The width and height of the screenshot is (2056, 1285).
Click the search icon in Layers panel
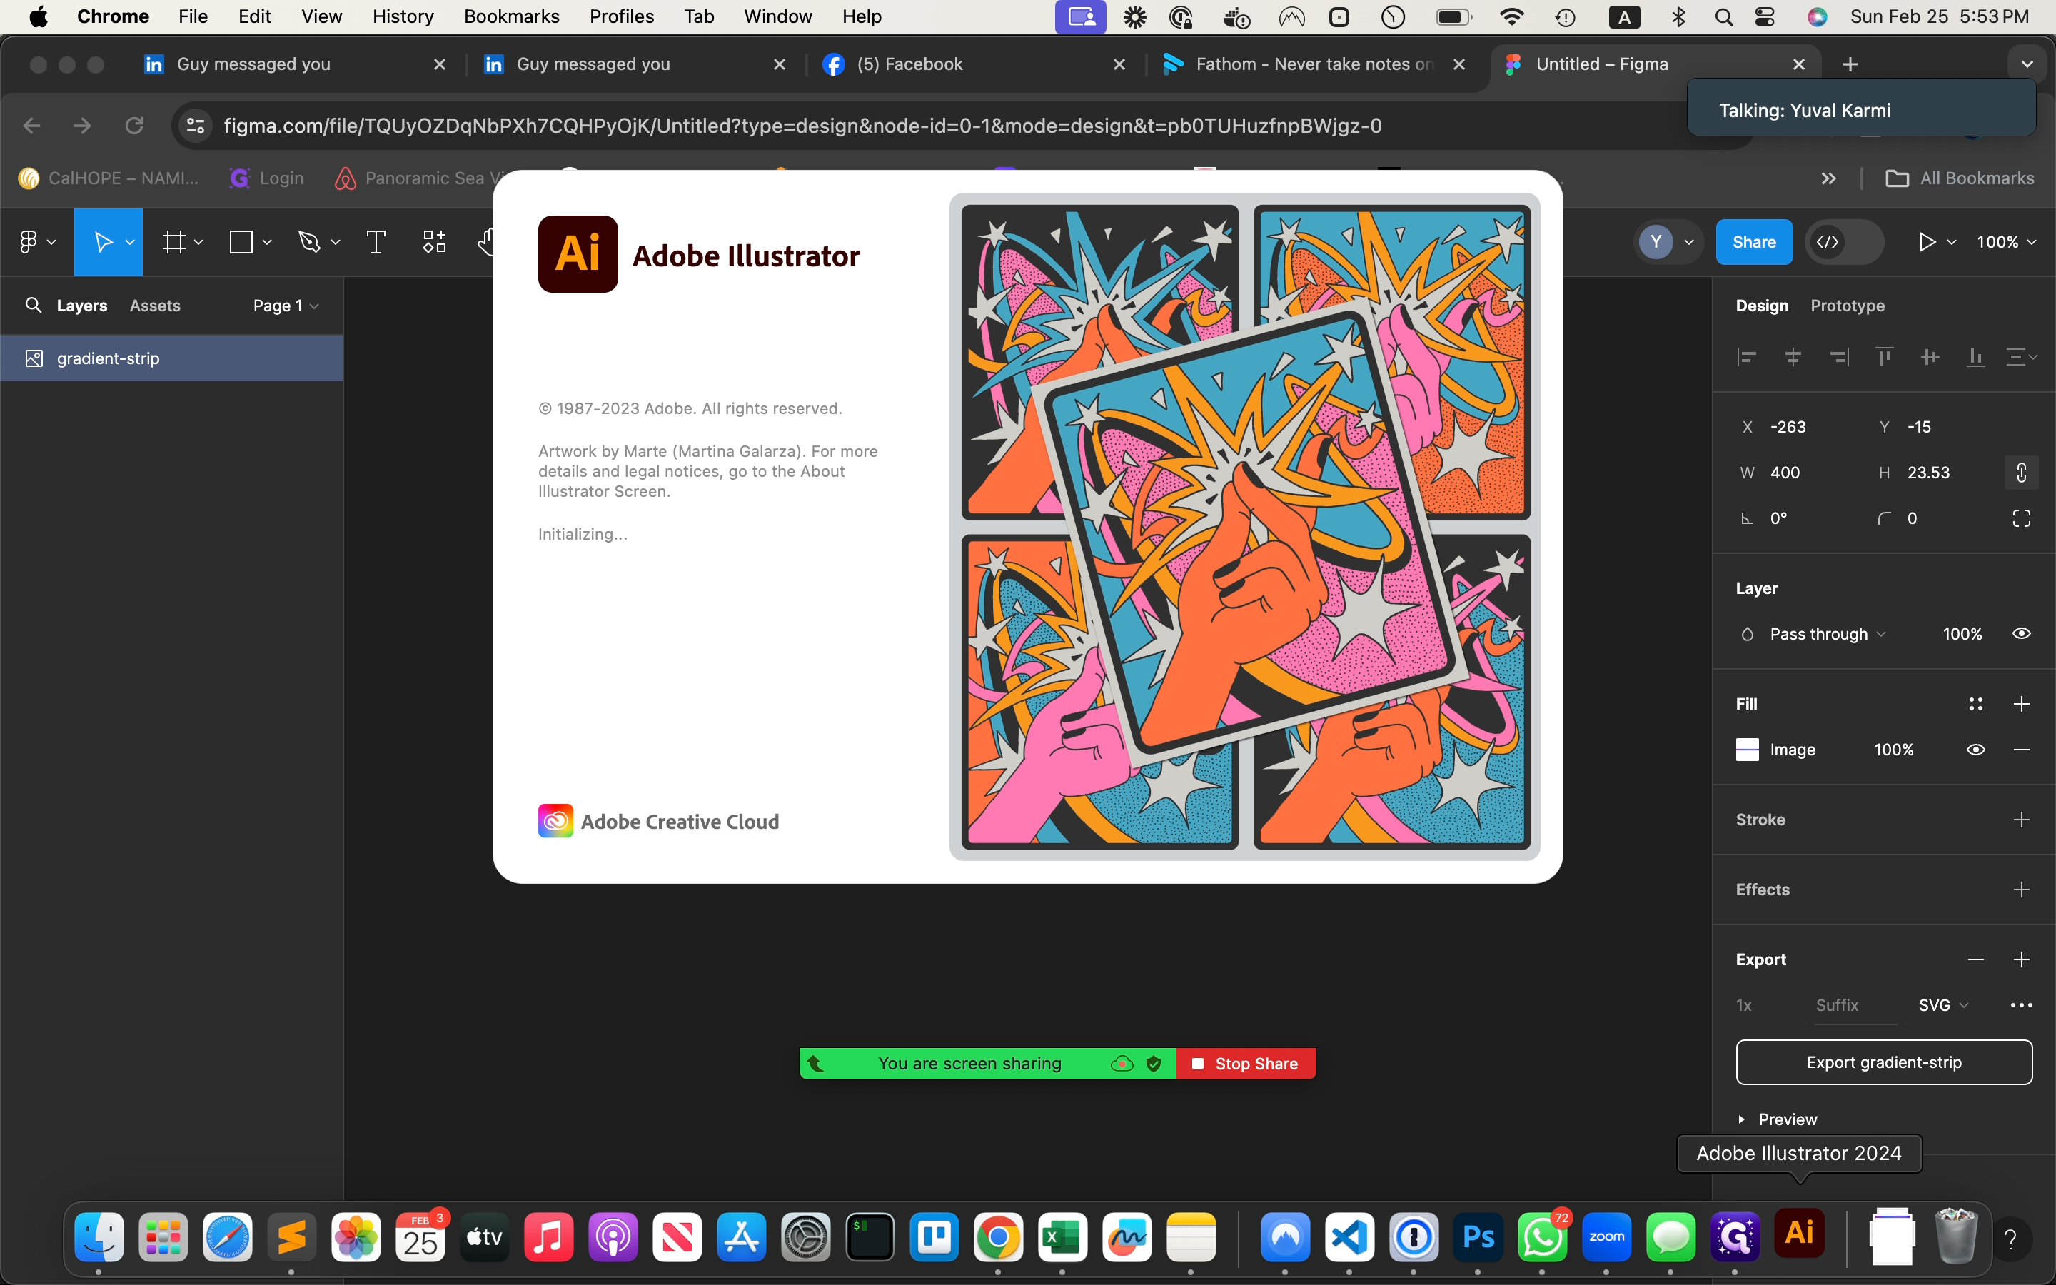pos(33,305)
